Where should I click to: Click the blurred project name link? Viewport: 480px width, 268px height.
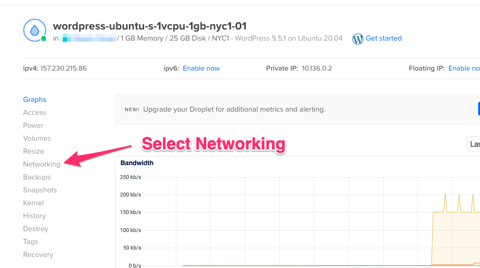(x=88, y=39)
